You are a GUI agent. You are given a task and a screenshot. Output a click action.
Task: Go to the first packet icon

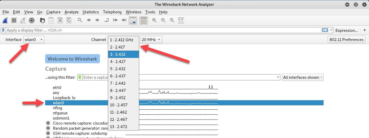click(x=115, y=20)
